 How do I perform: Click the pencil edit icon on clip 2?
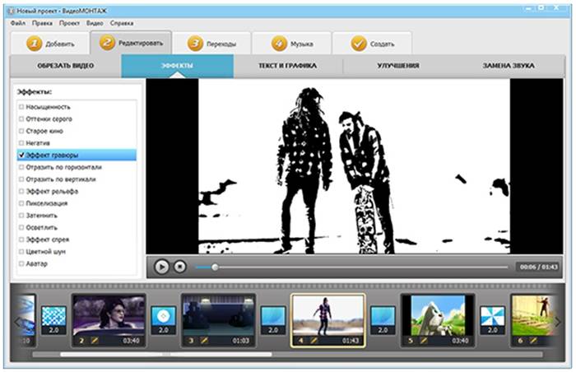click(x=92, y=339)
